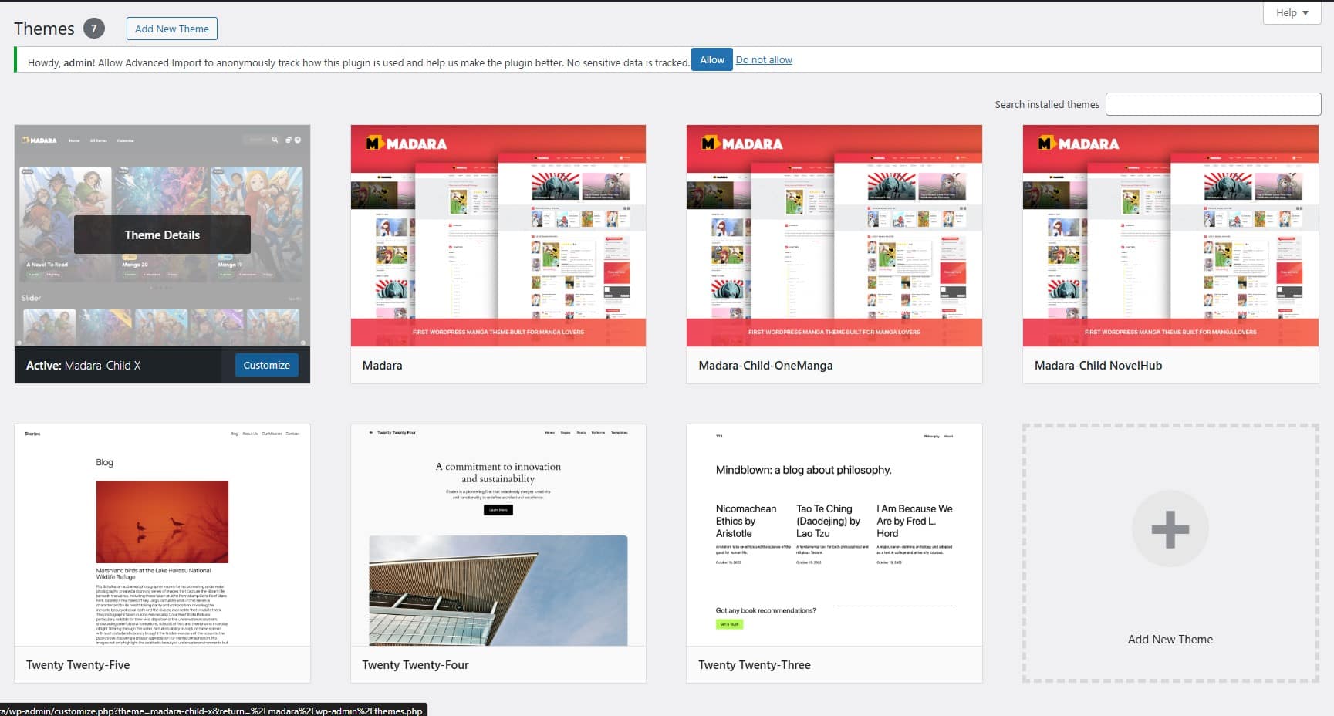Click the Madara-Child-OneManga theme name

(x=765, y=365)
